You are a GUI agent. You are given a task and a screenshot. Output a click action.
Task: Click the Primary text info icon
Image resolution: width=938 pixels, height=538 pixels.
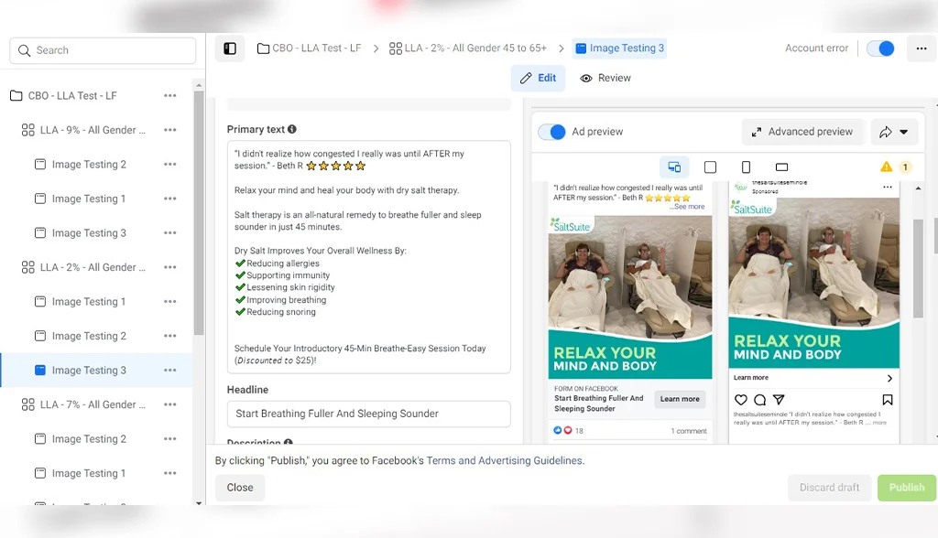(x=292, y=129)
